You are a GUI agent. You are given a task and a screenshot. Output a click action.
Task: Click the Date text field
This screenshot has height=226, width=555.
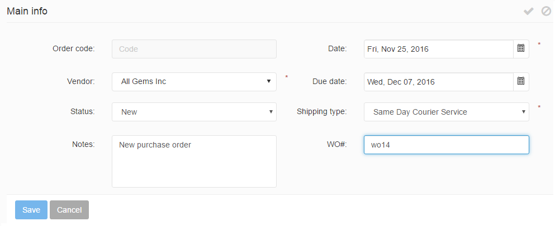pyautogui.click(x=438, y=49)
